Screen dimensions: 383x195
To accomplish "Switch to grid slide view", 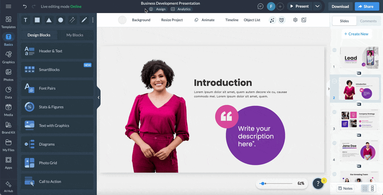I will 365,188.
